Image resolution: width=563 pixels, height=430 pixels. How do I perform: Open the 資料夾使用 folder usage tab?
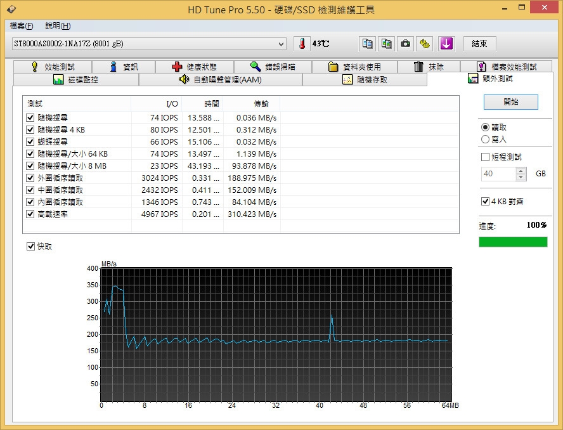(355, 67)
